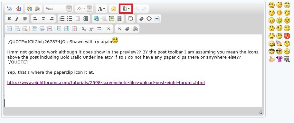294x123 pixels.
Task: Insert the green sick smiley
Action: [279, 20]
